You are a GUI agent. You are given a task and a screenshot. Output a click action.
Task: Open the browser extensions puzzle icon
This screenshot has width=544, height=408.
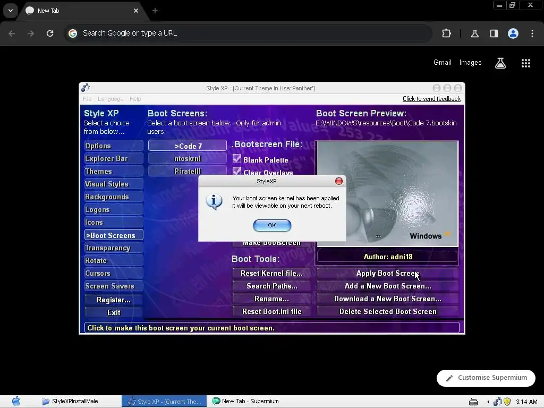coord(446,33)
